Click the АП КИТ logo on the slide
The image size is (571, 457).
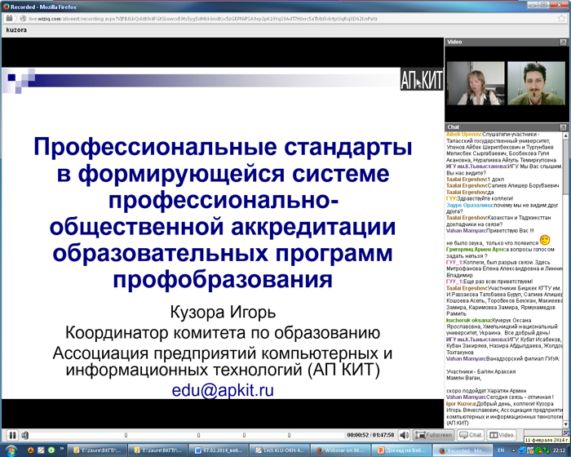tap(422, 79)
